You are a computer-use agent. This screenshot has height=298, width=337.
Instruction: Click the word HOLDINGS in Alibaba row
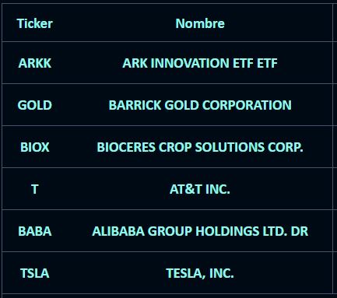(x=227, y=231)
